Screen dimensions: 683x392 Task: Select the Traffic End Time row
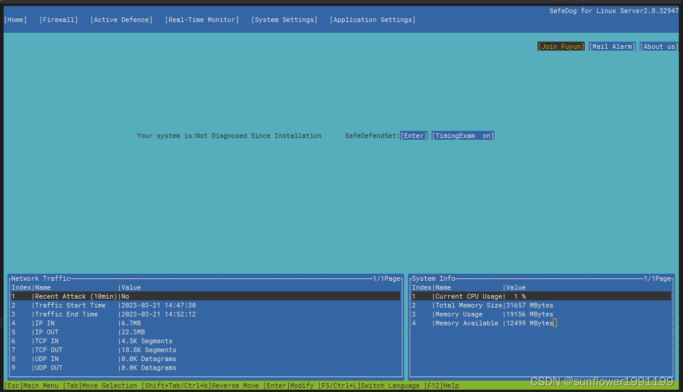coord(205,314)
